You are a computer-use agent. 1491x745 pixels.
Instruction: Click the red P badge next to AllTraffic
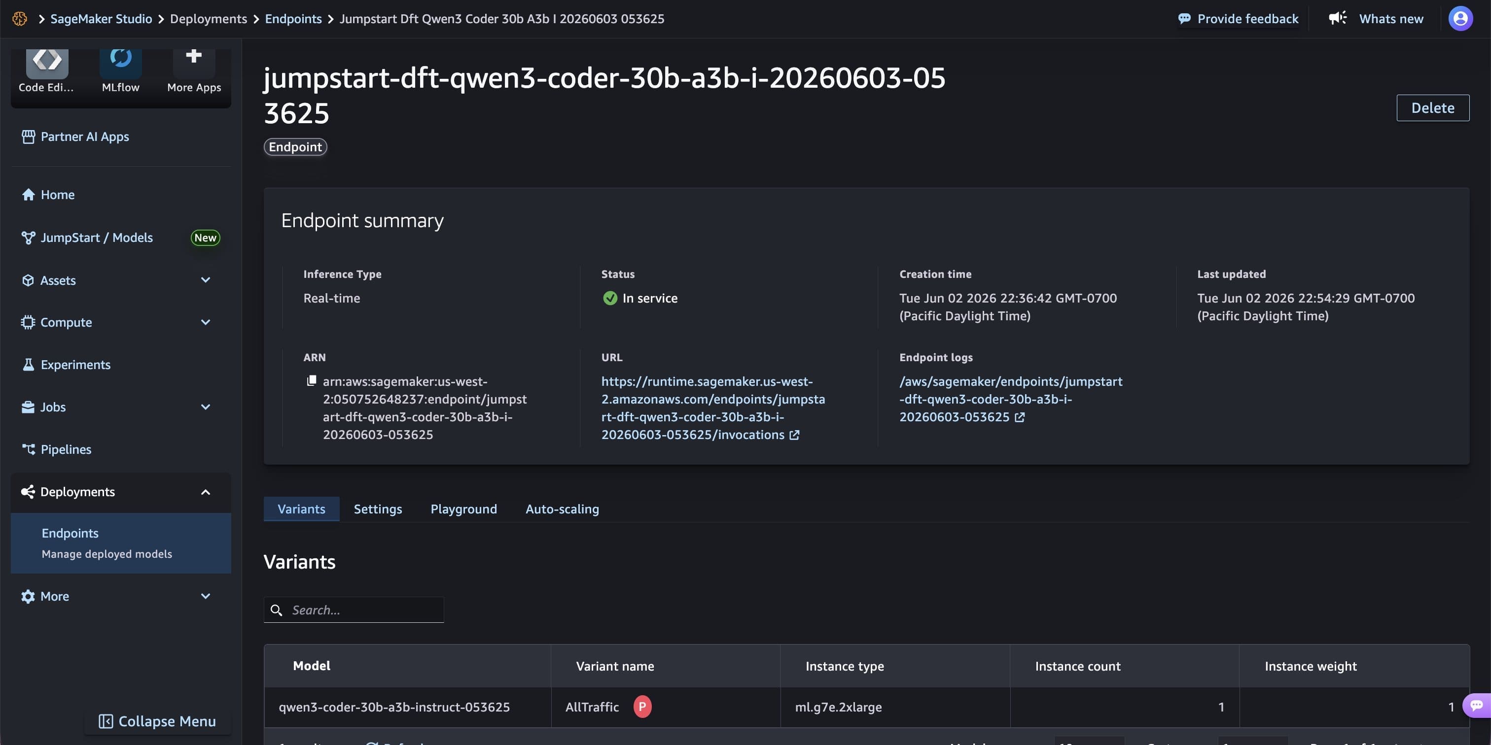(642, 707)
